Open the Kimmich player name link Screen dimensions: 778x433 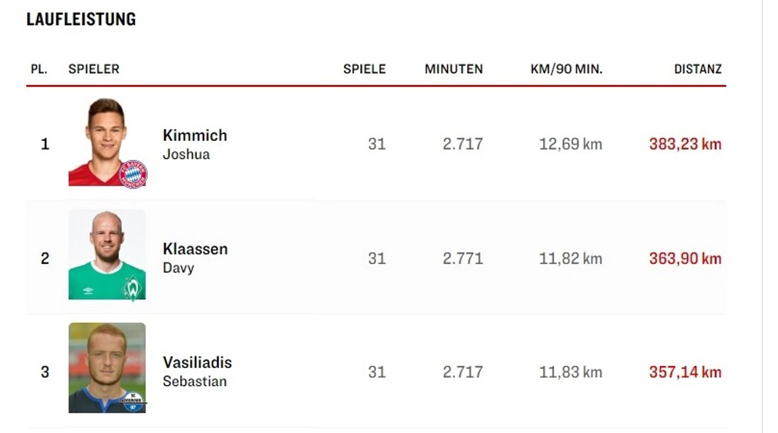point(195,135)
